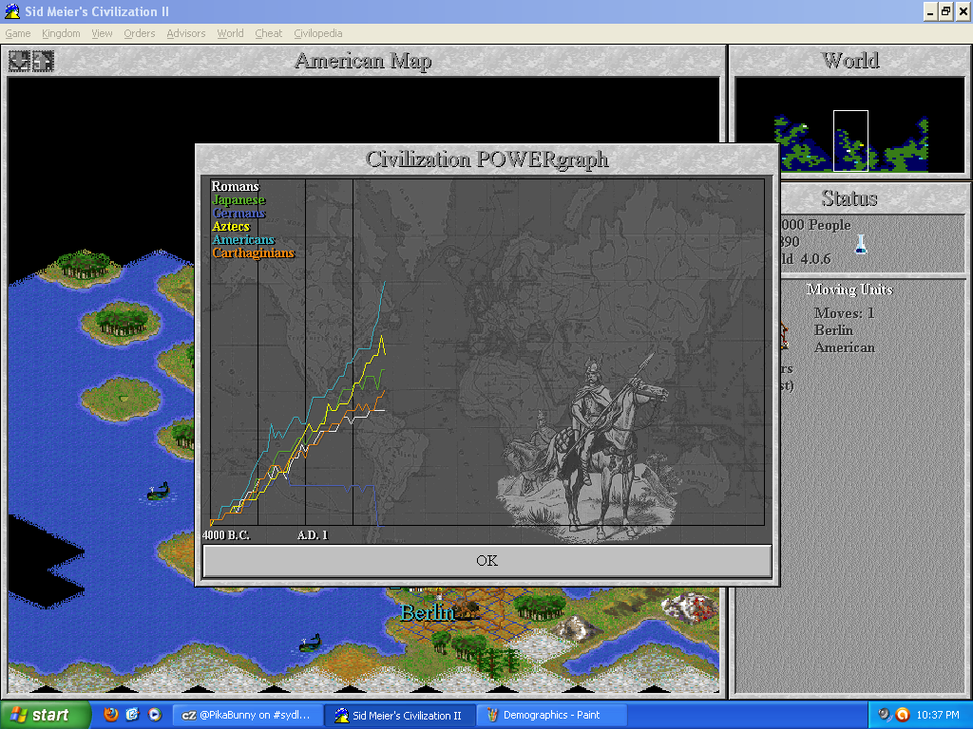Click the 4000 B.C. axis label

pyautogui.click(x=226, y=535)
